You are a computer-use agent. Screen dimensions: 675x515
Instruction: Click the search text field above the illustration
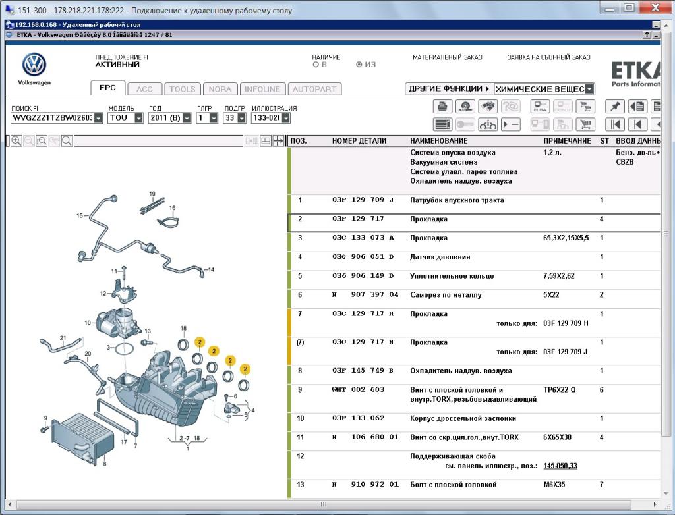(x=158, y=141)
